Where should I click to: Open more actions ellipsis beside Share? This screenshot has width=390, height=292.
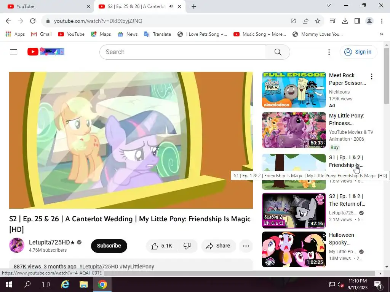[x=246, y=246]
